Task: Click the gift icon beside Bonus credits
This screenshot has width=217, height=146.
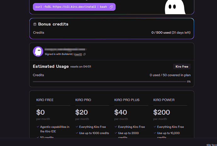Action: [35, 24]
